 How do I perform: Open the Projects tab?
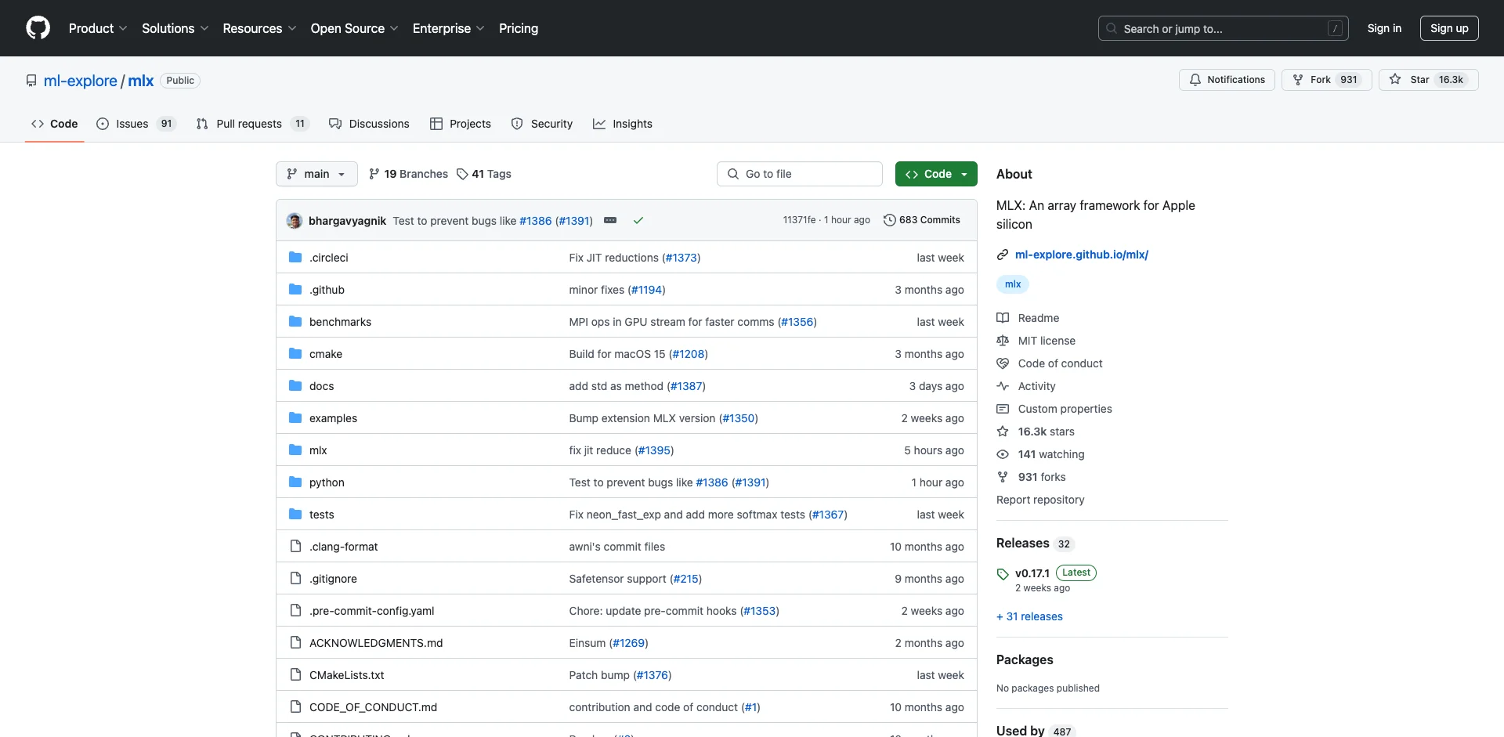click(461, 124)
